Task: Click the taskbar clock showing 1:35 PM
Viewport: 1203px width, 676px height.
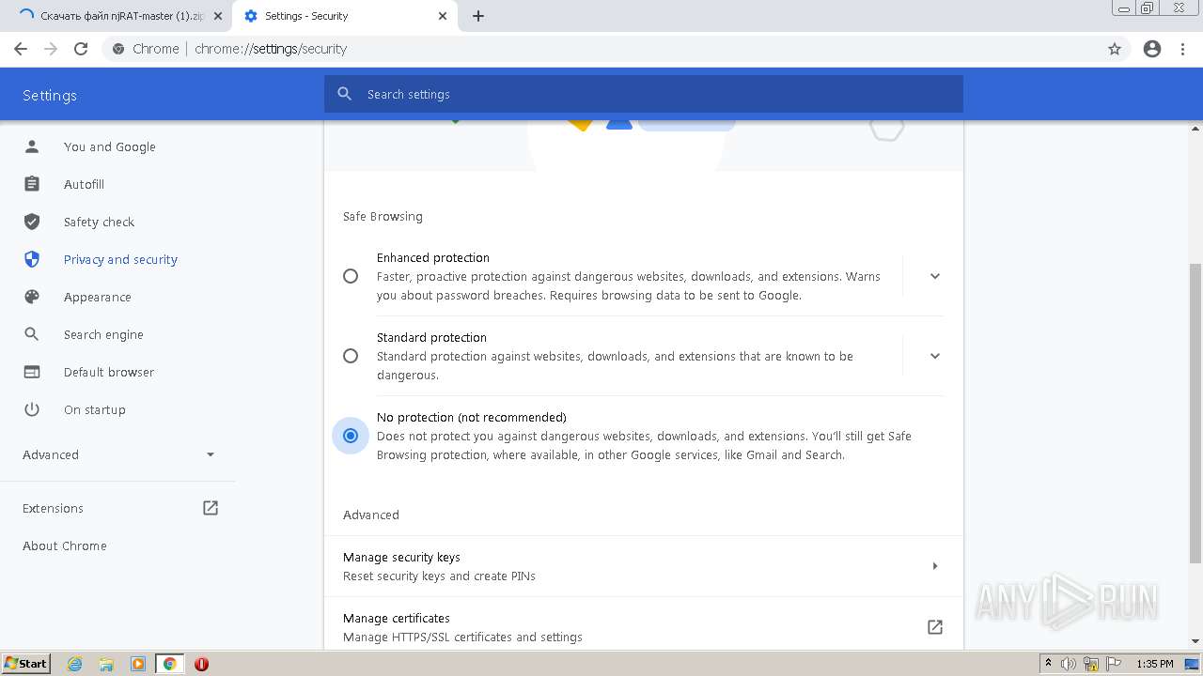Action: (1155, 664)
